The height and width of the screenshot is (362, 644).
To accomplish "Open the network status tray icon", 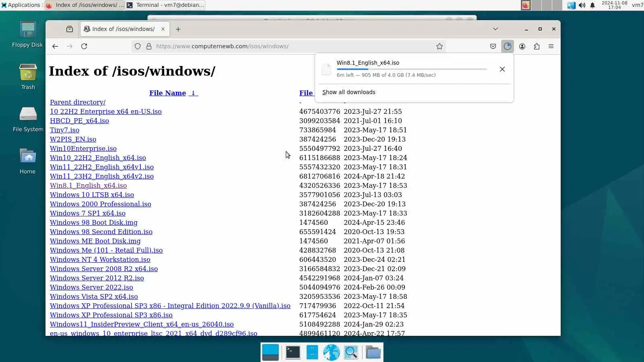I will (571, 5).
